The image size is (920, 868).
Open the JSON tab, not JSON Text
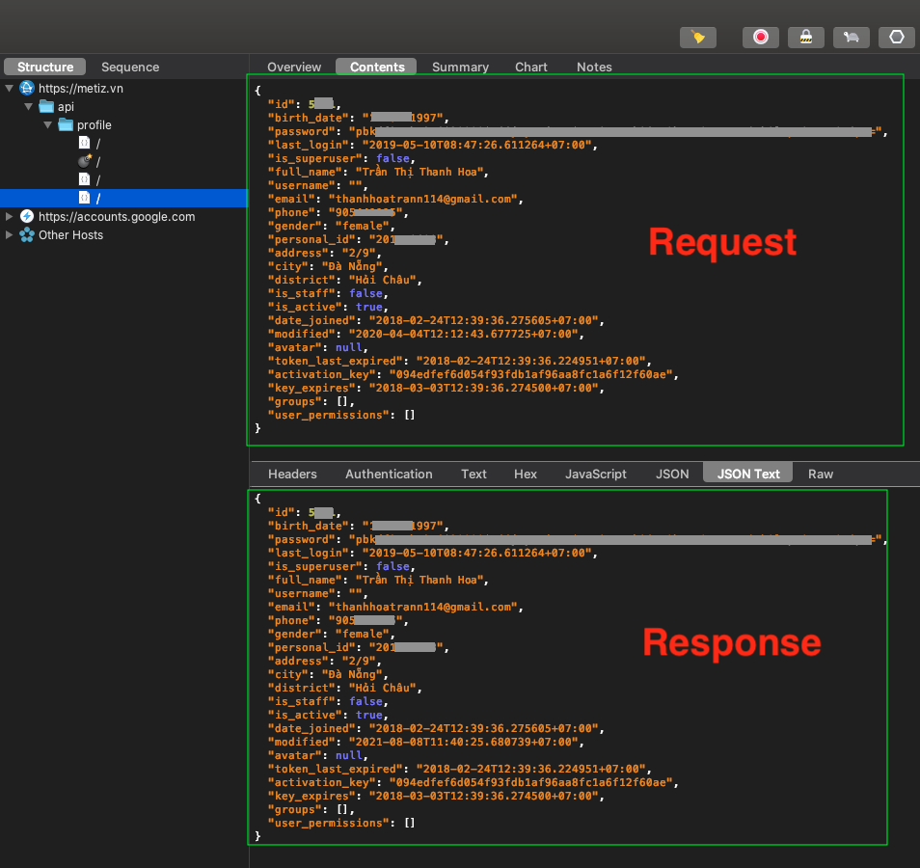click(672, 474)
